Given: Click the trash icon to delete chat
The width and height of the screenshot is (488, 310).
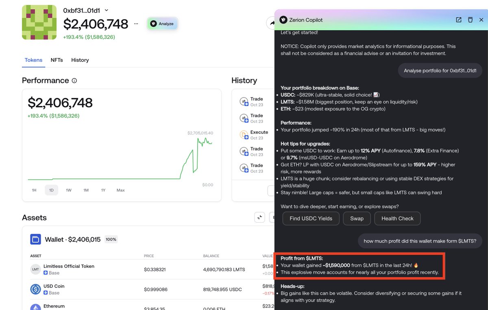Looking at the screenshot, I should pyautogui.click(x=470, y=20).
